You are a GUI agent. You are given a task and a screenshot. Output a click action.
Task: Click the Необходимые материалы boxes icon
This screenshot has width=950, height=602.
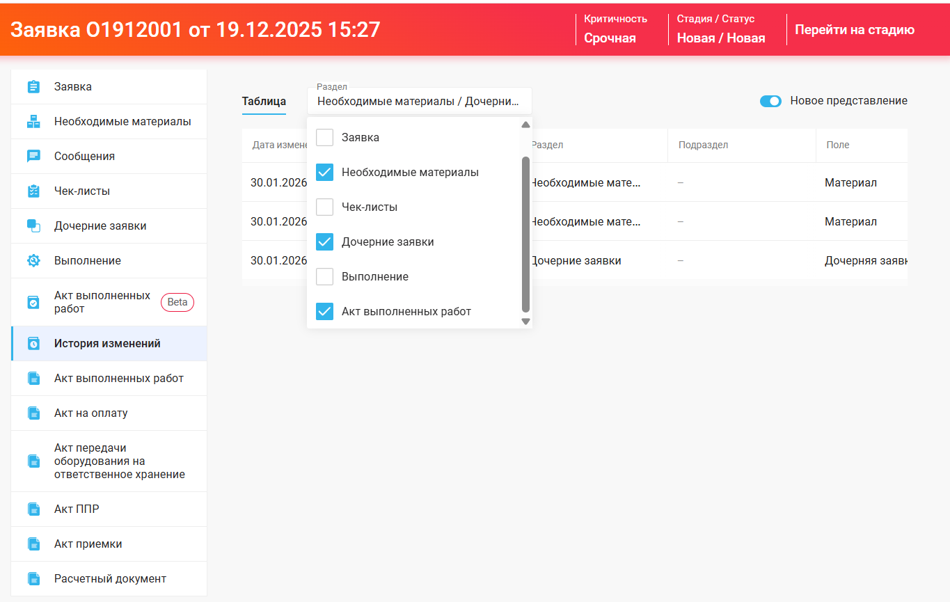(33, 122)
